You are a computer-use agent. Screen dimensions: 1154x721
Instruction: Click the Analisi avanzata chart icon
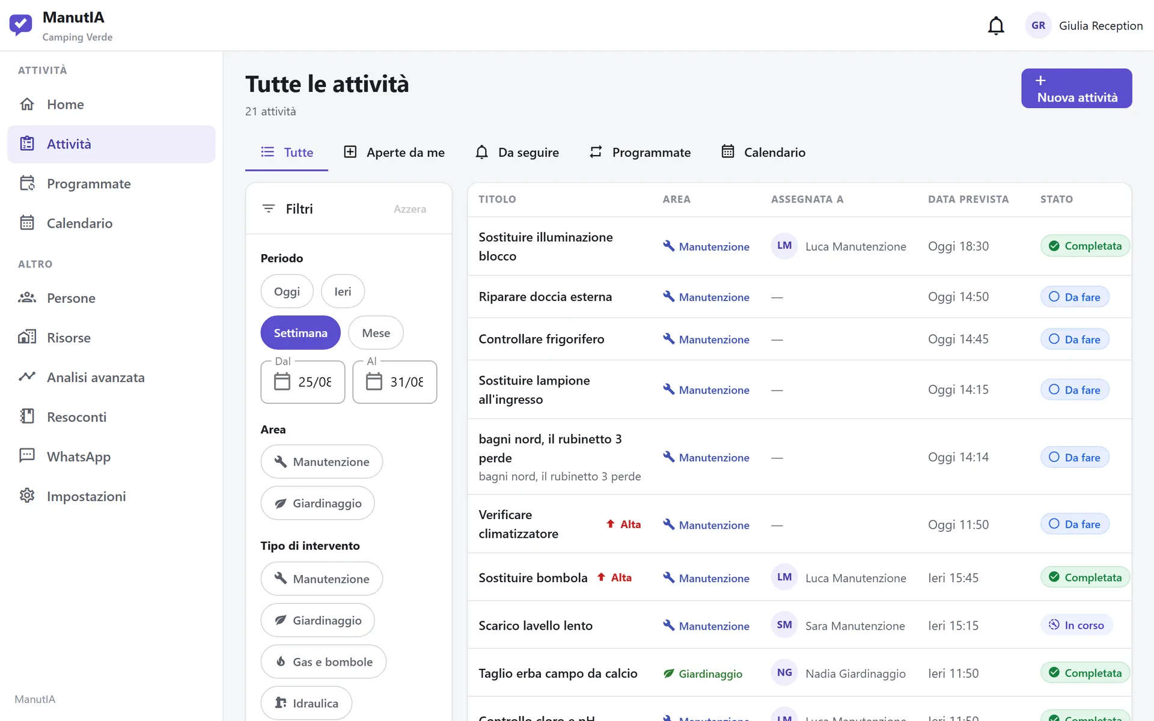tap(27, 377)
